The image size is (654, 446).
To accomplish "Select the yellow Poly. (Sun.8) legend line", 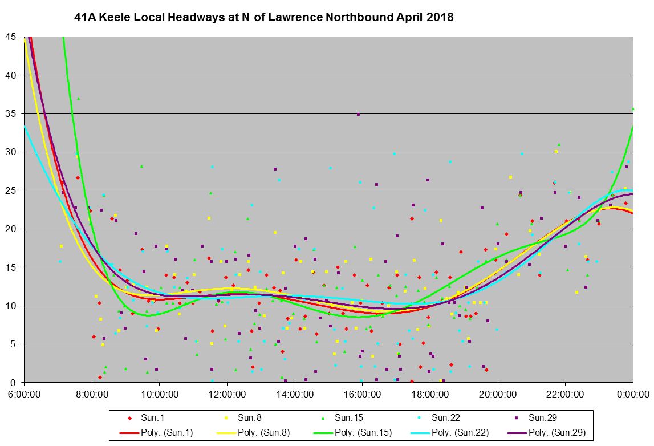I will (x=227, y=432).
